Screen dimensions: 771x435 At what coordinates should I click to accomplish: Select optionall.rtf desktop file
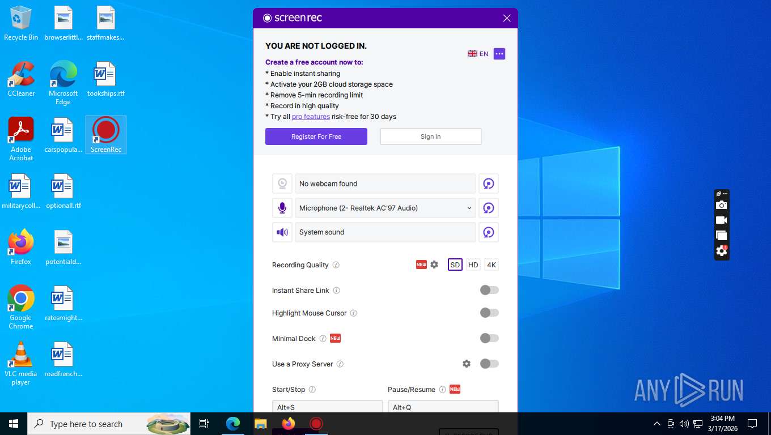click(63, 191)
